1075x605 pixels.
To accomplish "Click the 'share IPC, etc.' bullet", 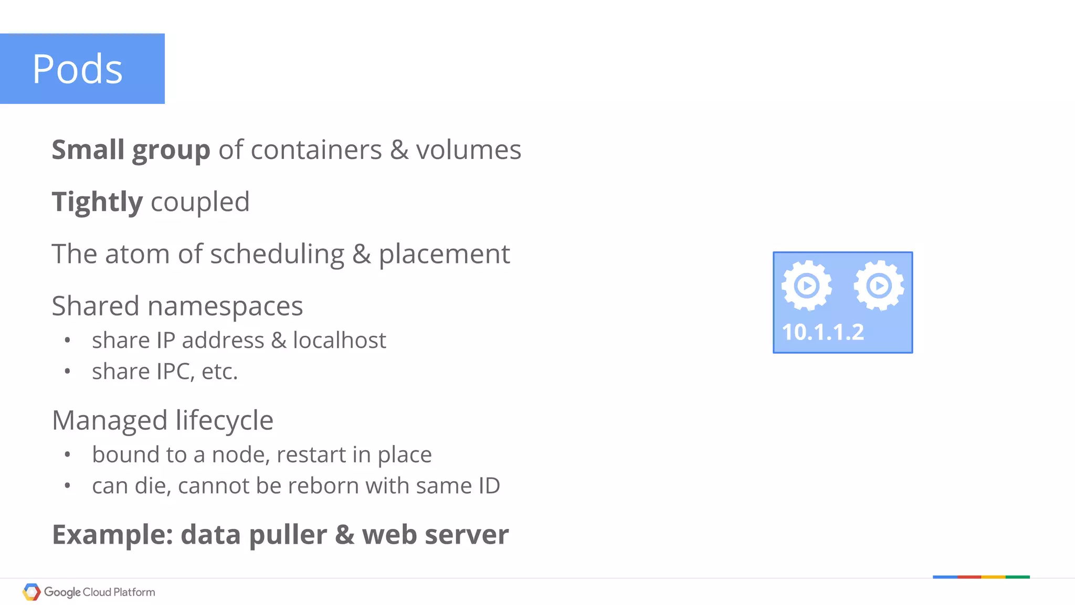I will [x=165, y=372].
